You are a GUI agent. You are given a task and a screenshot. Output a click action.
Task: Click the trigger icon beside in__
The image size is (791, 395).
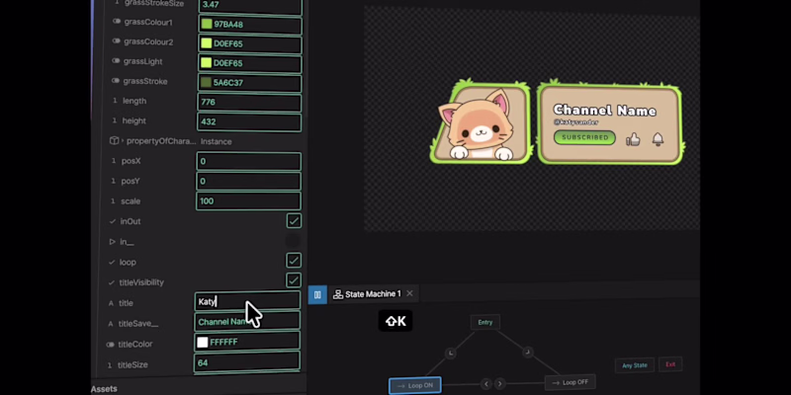pyautogui.click(x=112, y=242)
